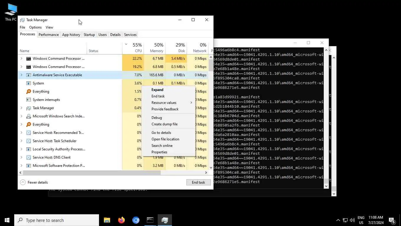
Task: Click Service Host: DNS Client gear icon
Action: point(29,157)
